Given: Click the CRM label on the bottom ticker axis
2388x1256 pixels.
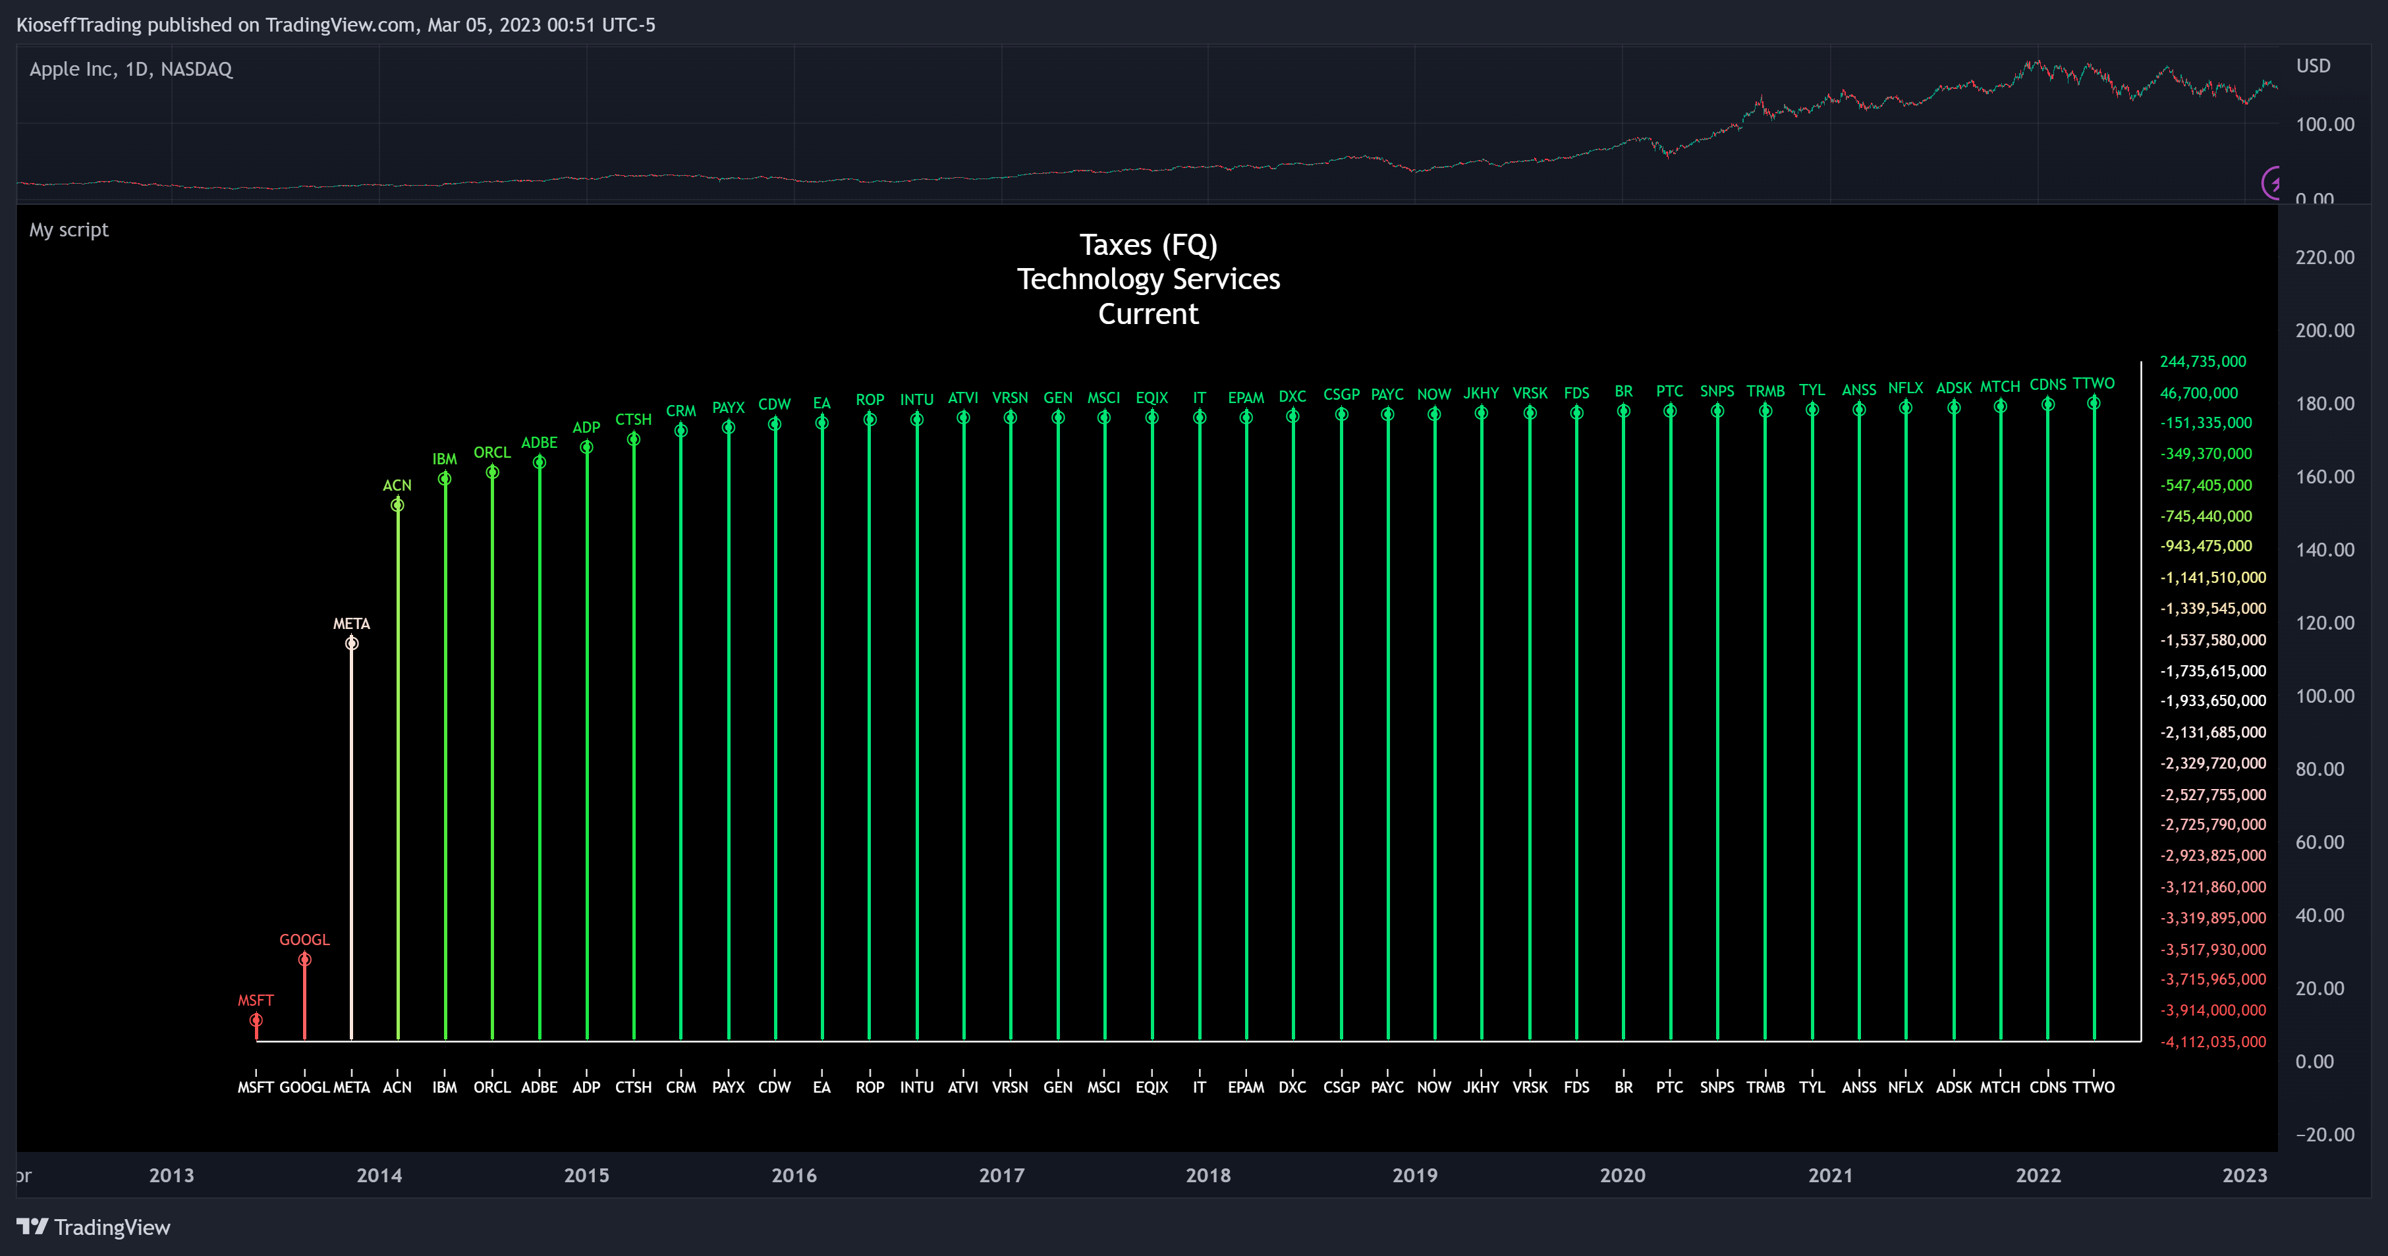Looking at the screenshot, I should tap(680, 1087).
